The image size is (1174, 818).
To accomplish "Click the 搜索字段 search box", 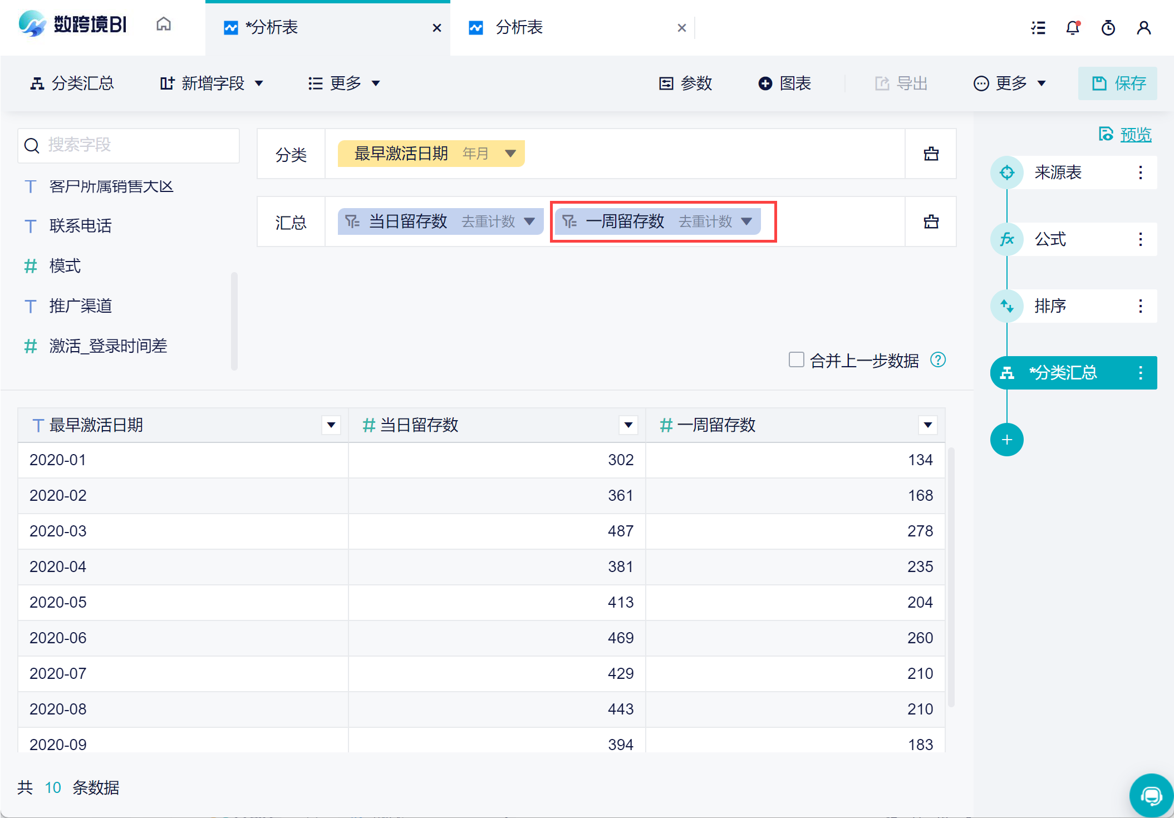I will 129,145.
